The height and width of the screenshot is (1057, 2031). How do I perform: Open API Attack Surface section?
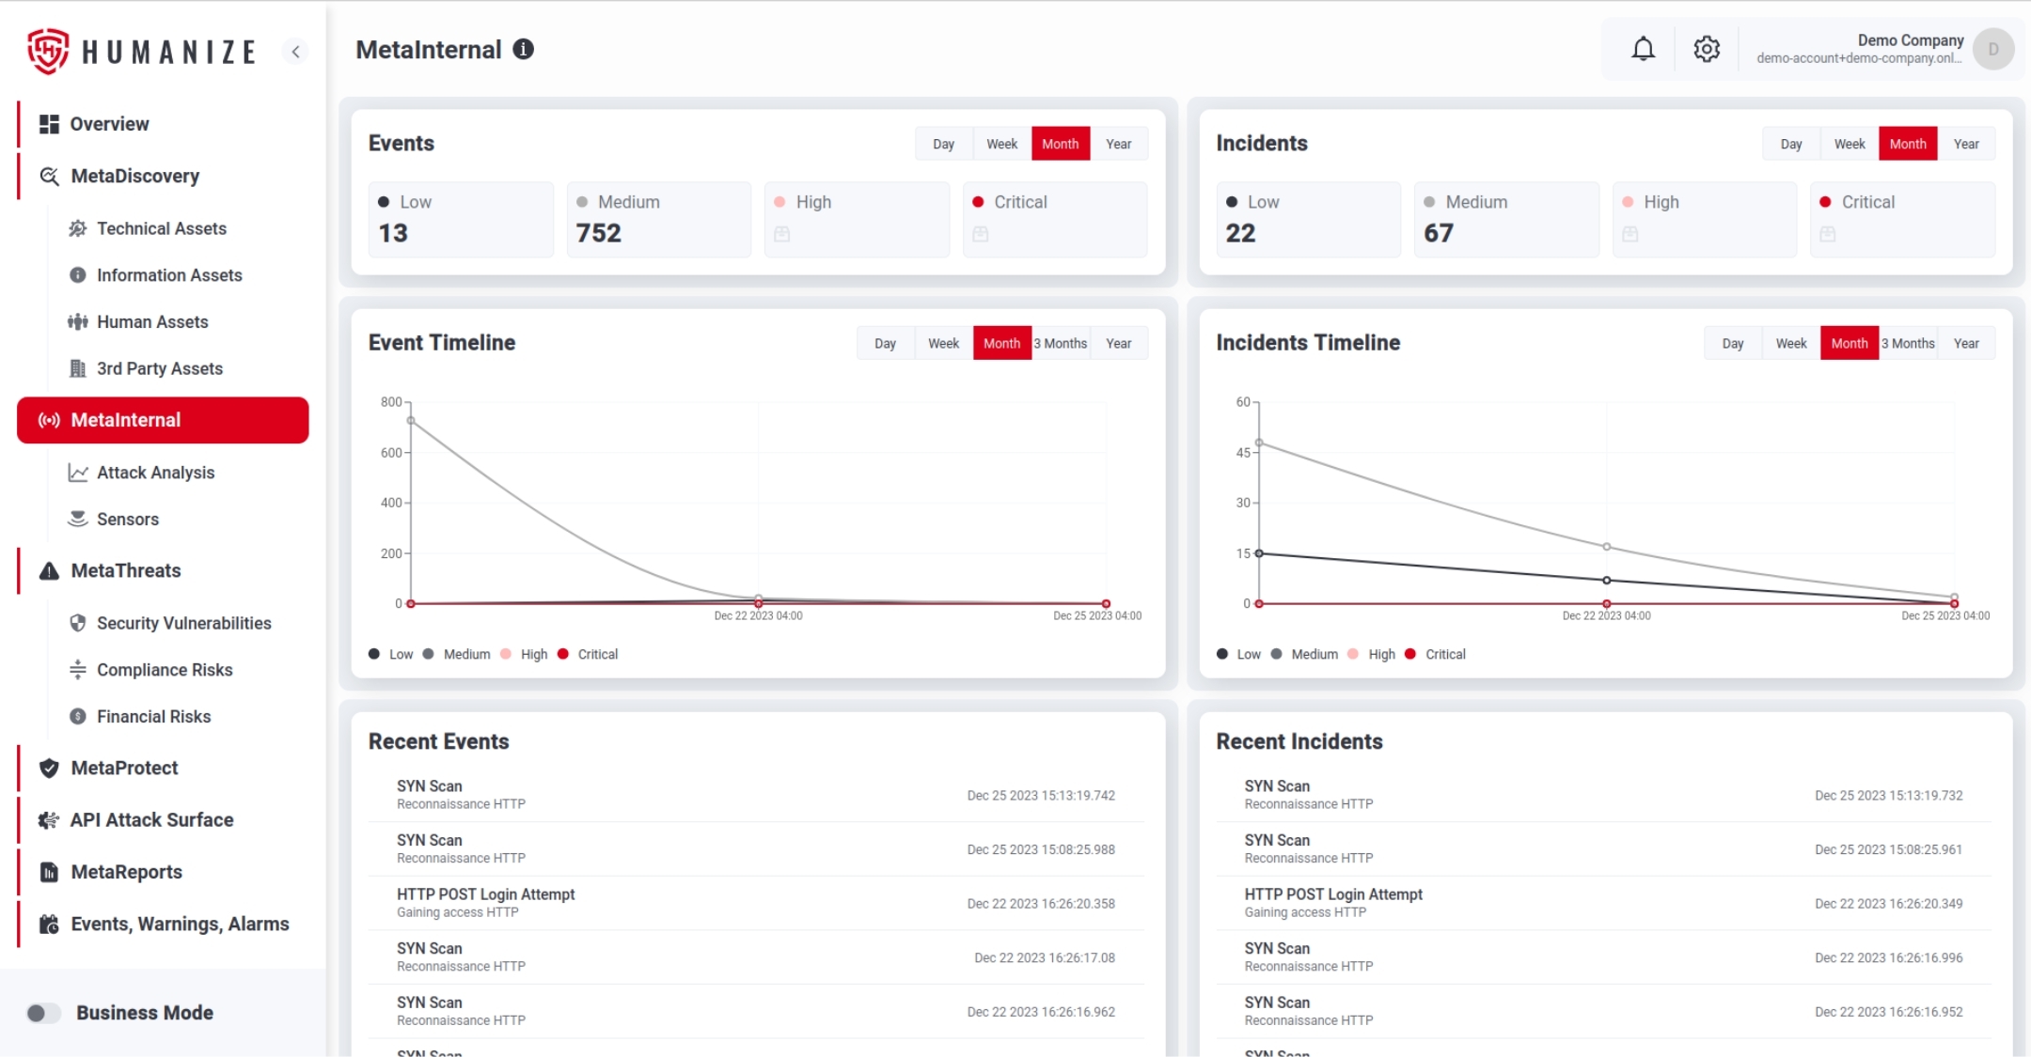coord(152,819)
